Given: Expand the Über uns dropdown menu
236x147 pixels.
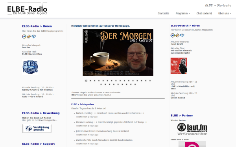Looking at the screenshot, I should [225, 13].
